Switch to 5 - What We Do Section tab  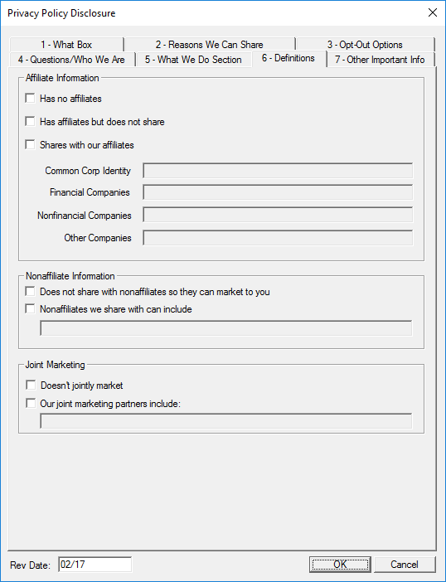[193, 60]
